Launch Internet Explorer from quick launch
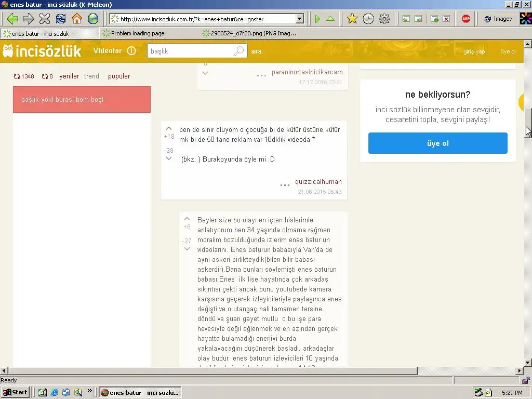Image resolution: width=532 pixels, height=399 pixels. pos(54,393)
